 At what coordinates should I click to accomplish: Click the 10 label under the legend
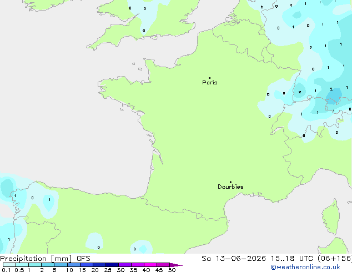pyautogui.click(x=69, y=270)
